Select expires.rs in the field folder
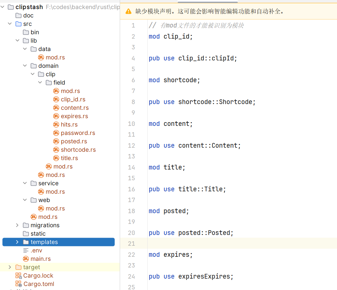The height and width of the screenshot is (290, 337). click(x=74, y=116)
